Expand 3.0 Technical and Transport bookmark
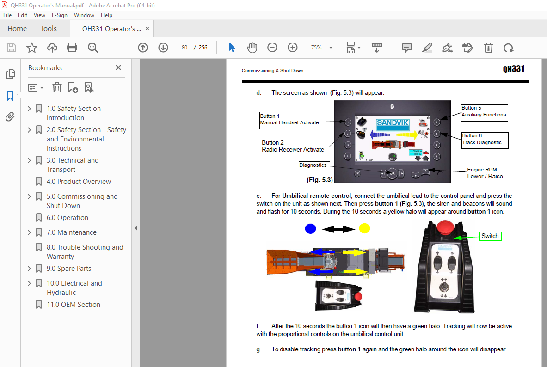This screenshot has height=367, width=547. [29, 160]
